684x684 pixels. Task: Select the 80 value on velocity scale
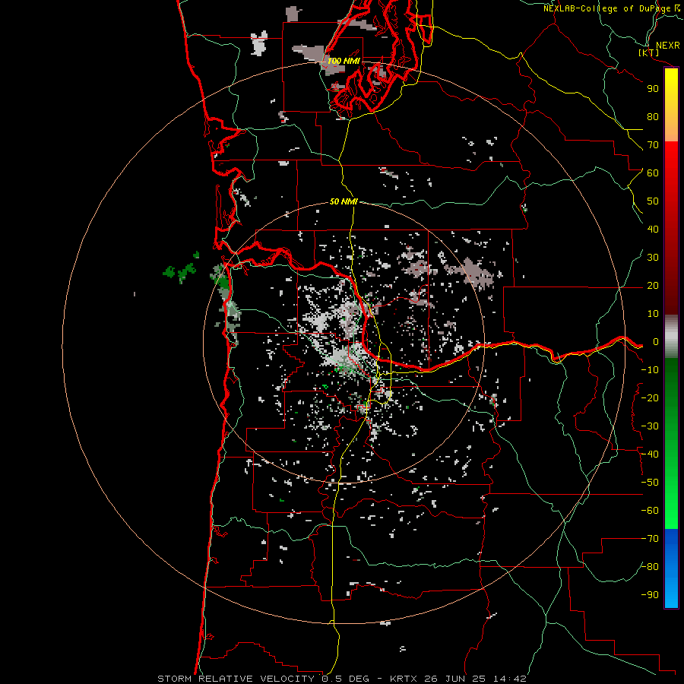653,117
